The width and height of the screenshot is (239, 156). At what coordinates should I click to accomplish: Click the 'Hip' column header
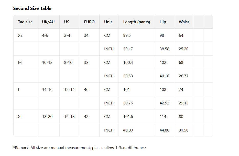coord(163,22)
